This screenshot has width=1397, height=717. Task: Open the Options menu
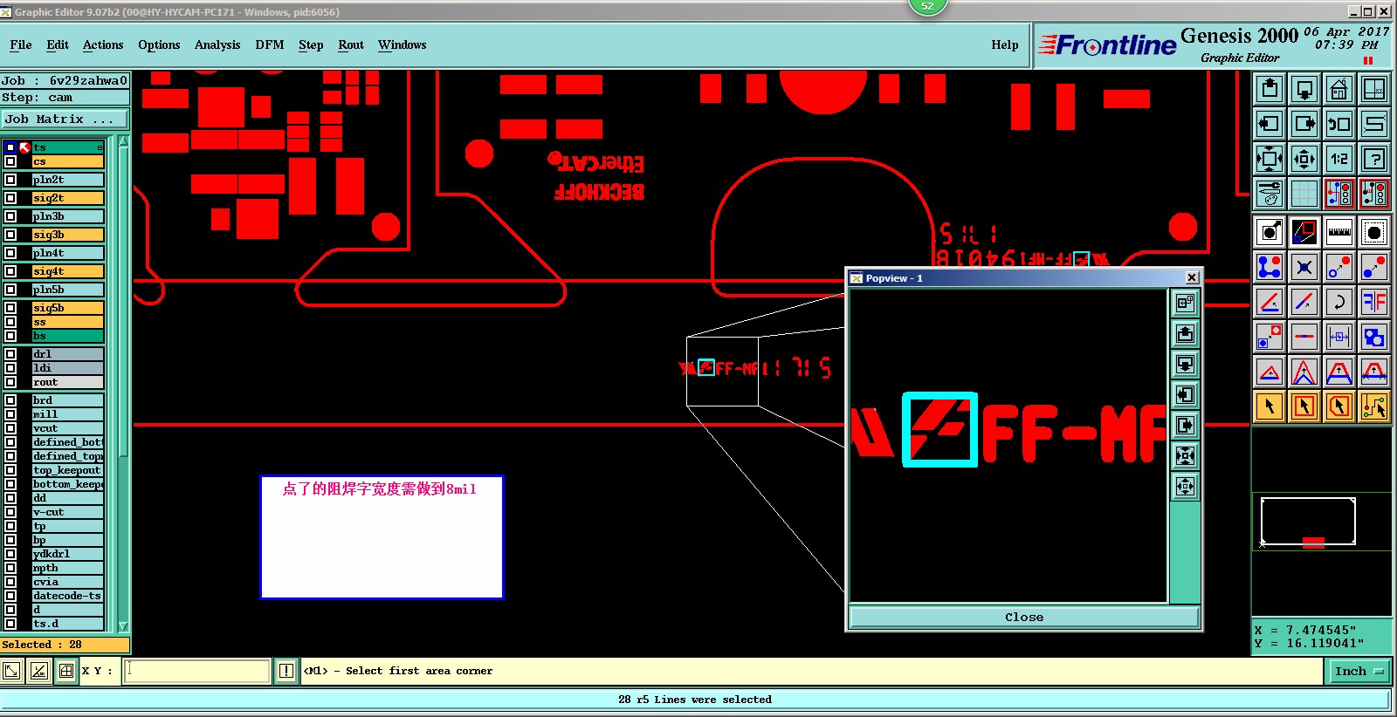(159, 44)
